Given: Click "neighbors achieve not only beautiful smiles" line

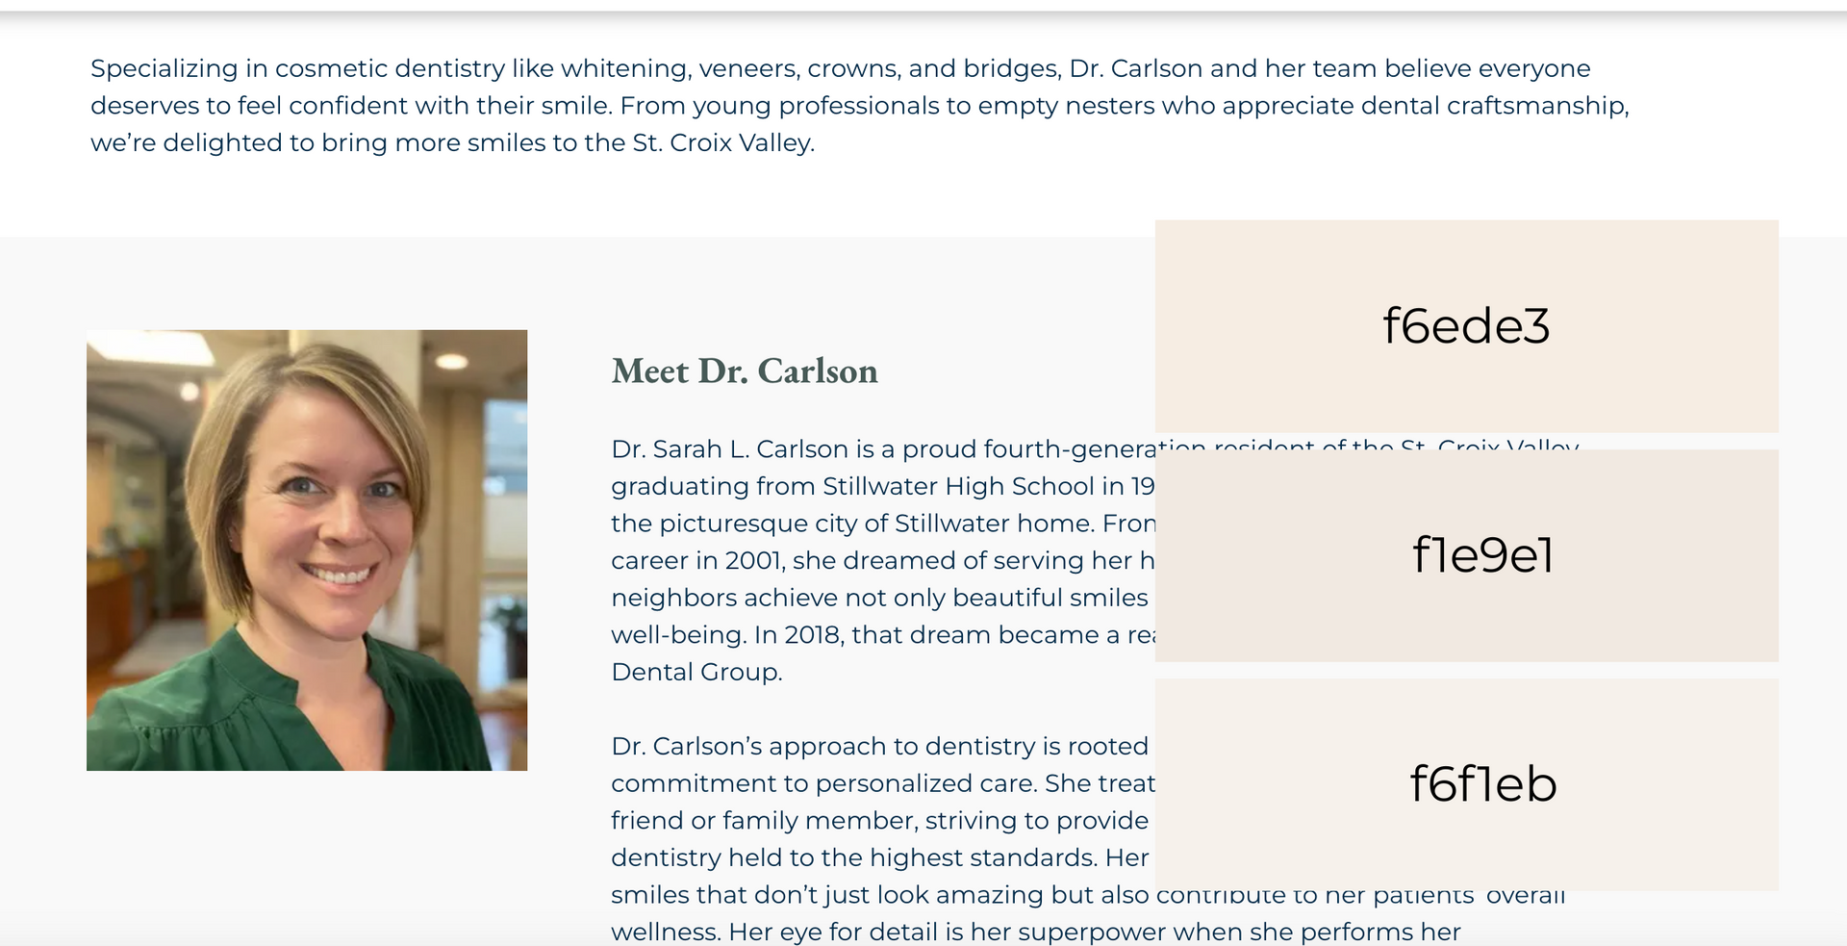Looking at the screenshot, I should pyautogui.click(x=880, y=598).
